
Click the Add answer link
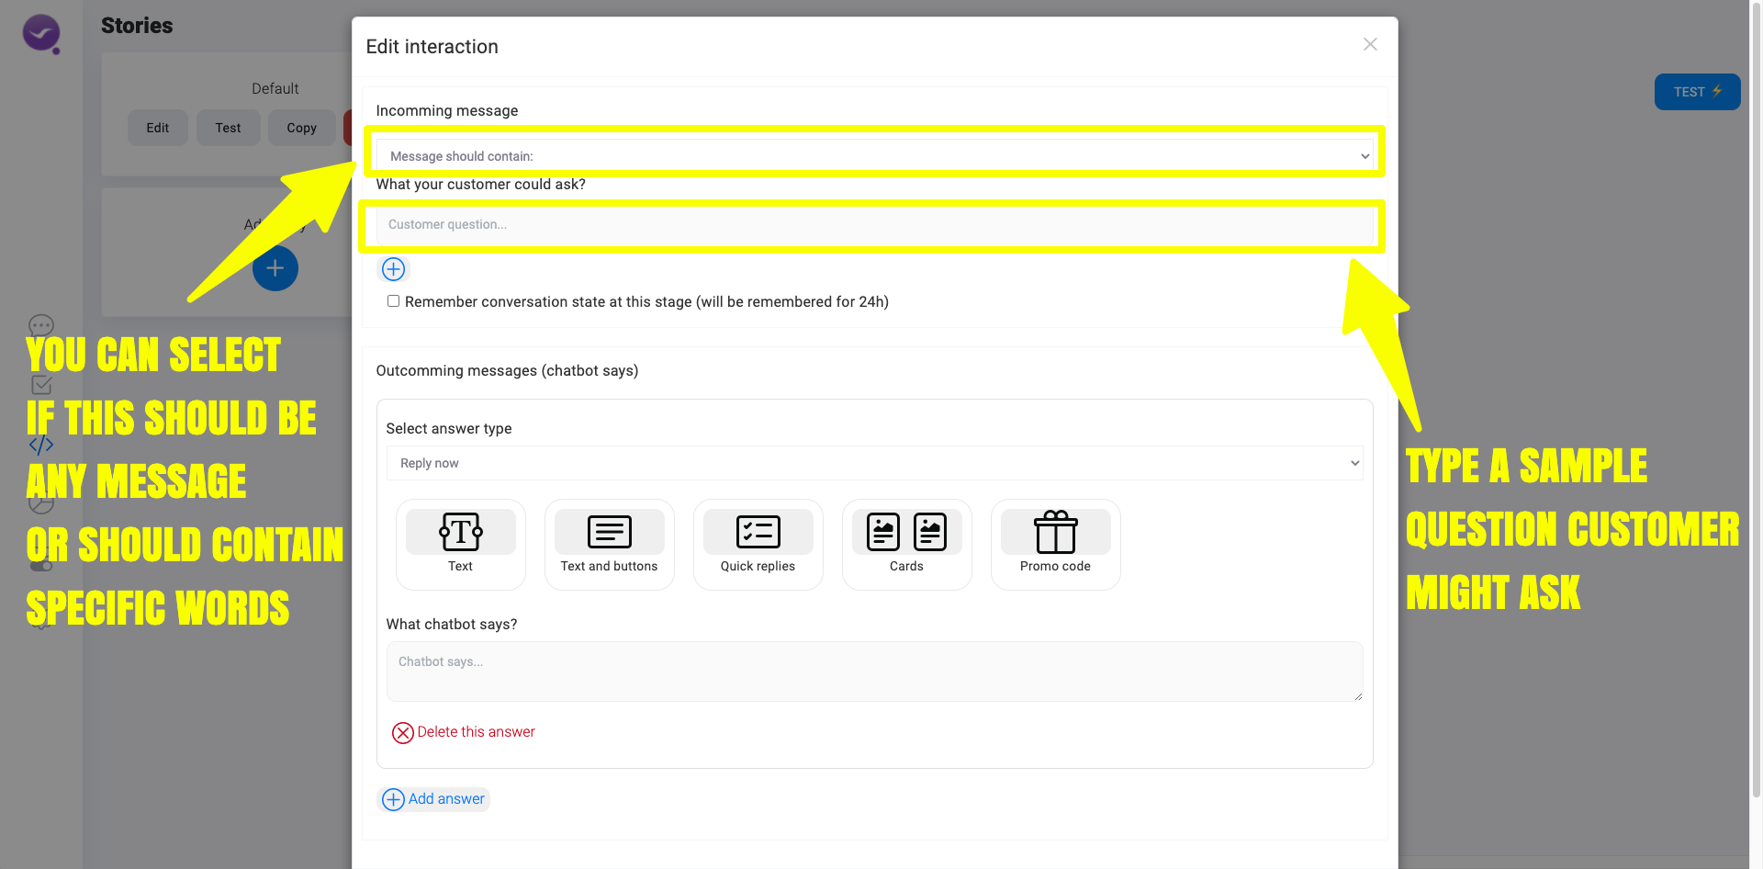click(x=446, y=799)
